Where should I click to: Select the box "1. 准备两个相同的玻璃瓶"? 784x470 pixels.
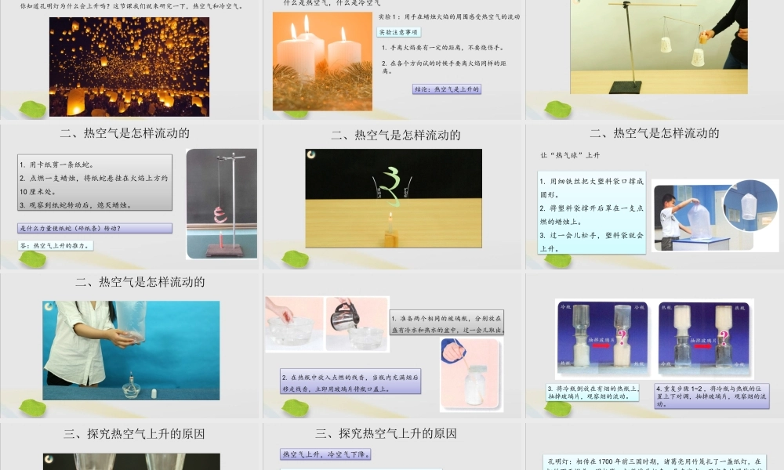[447, 323]
